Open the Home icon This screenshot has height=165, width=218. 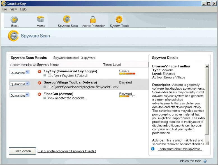point(40,19)
